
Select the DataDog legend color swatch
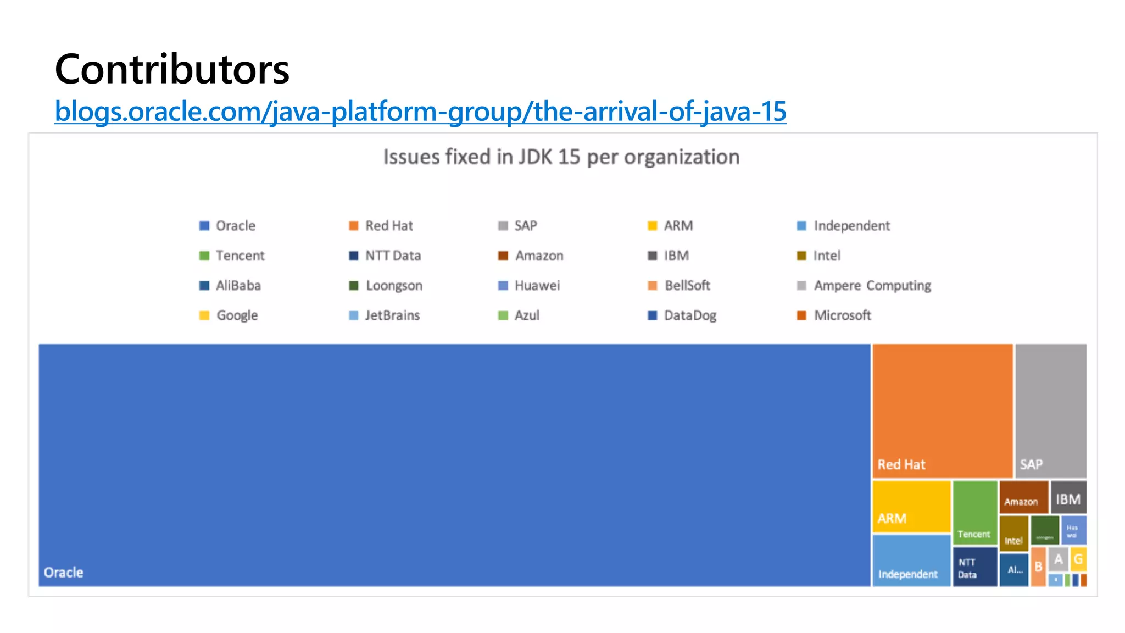coord(653,315)
